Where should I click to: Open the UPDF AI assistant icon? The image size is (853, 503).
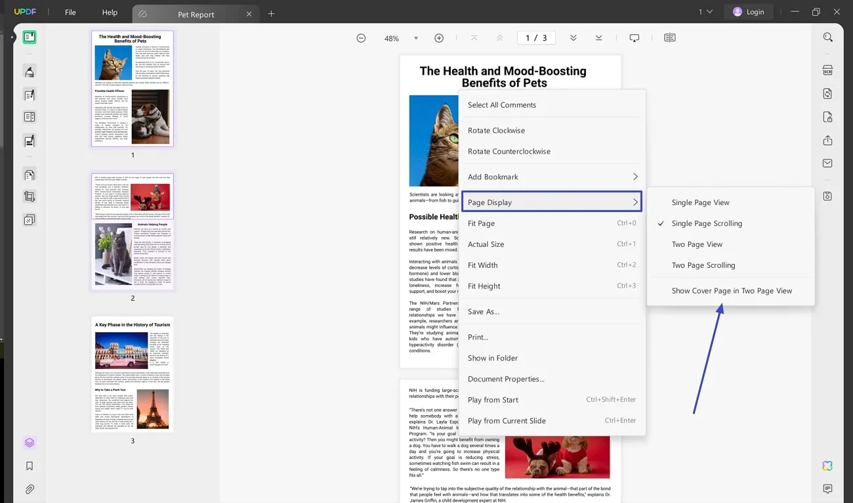[827, 466]
